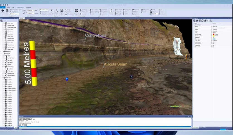Click the Create Log tool

pos(83,10)
